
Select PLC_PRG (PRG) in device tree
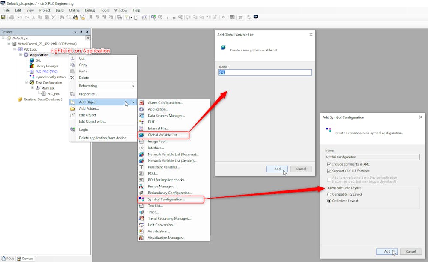(x=46, y=72)
